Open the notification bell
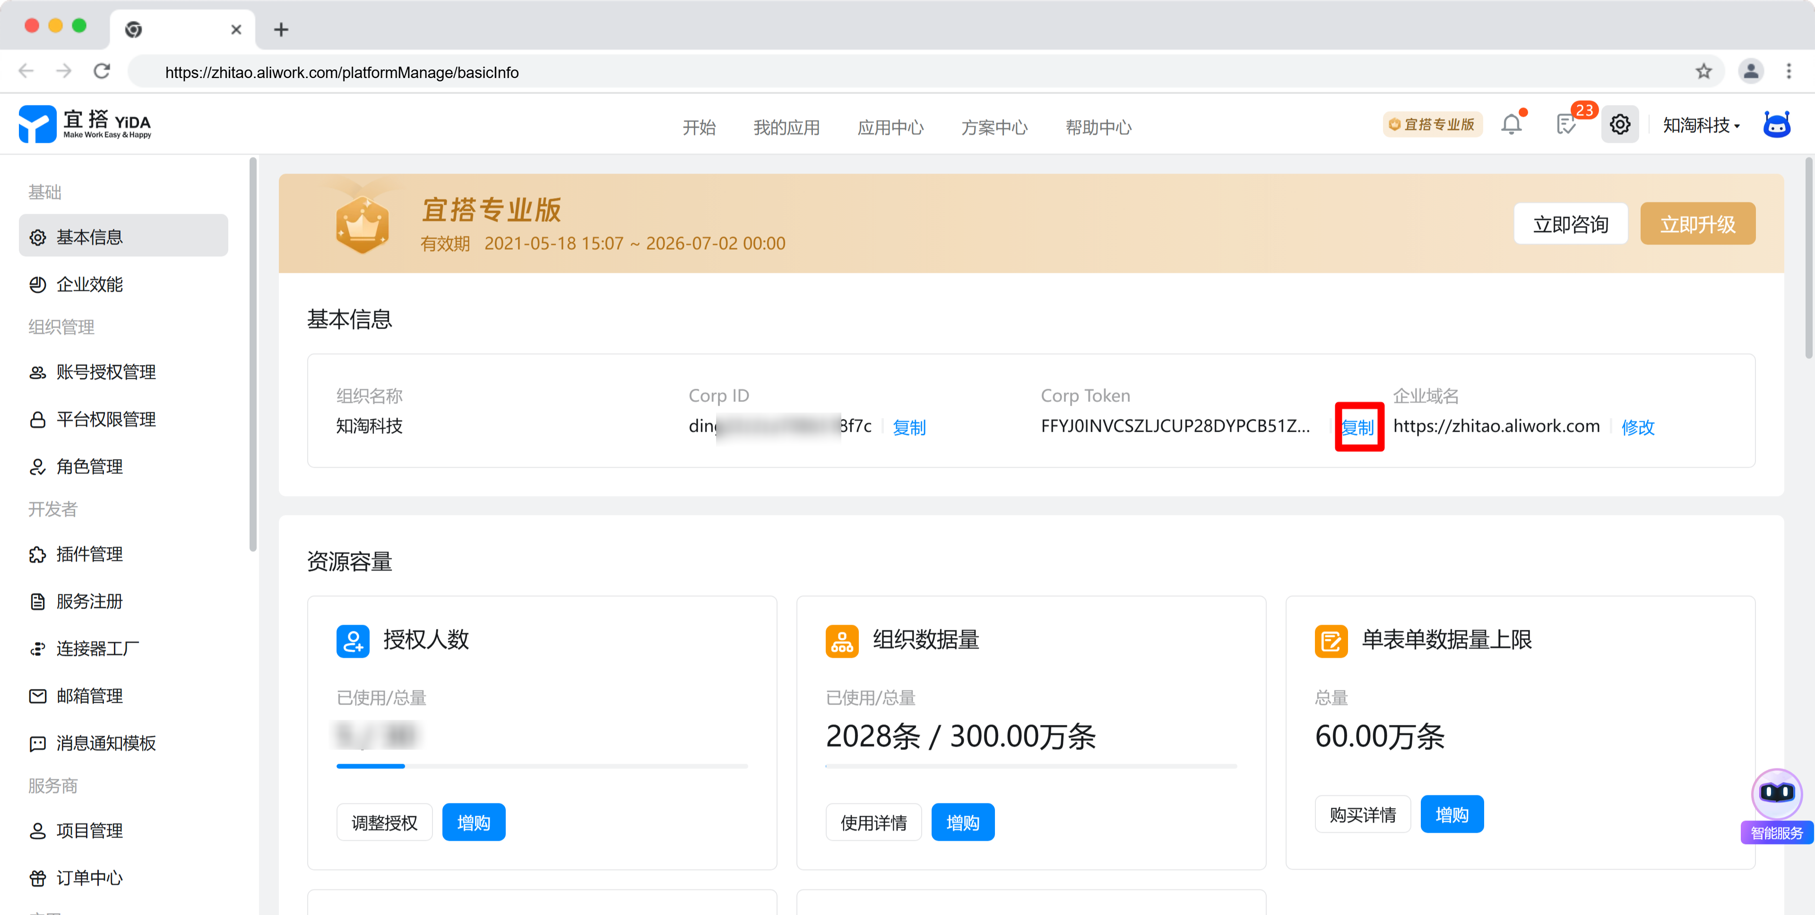 pos(1512,125)
